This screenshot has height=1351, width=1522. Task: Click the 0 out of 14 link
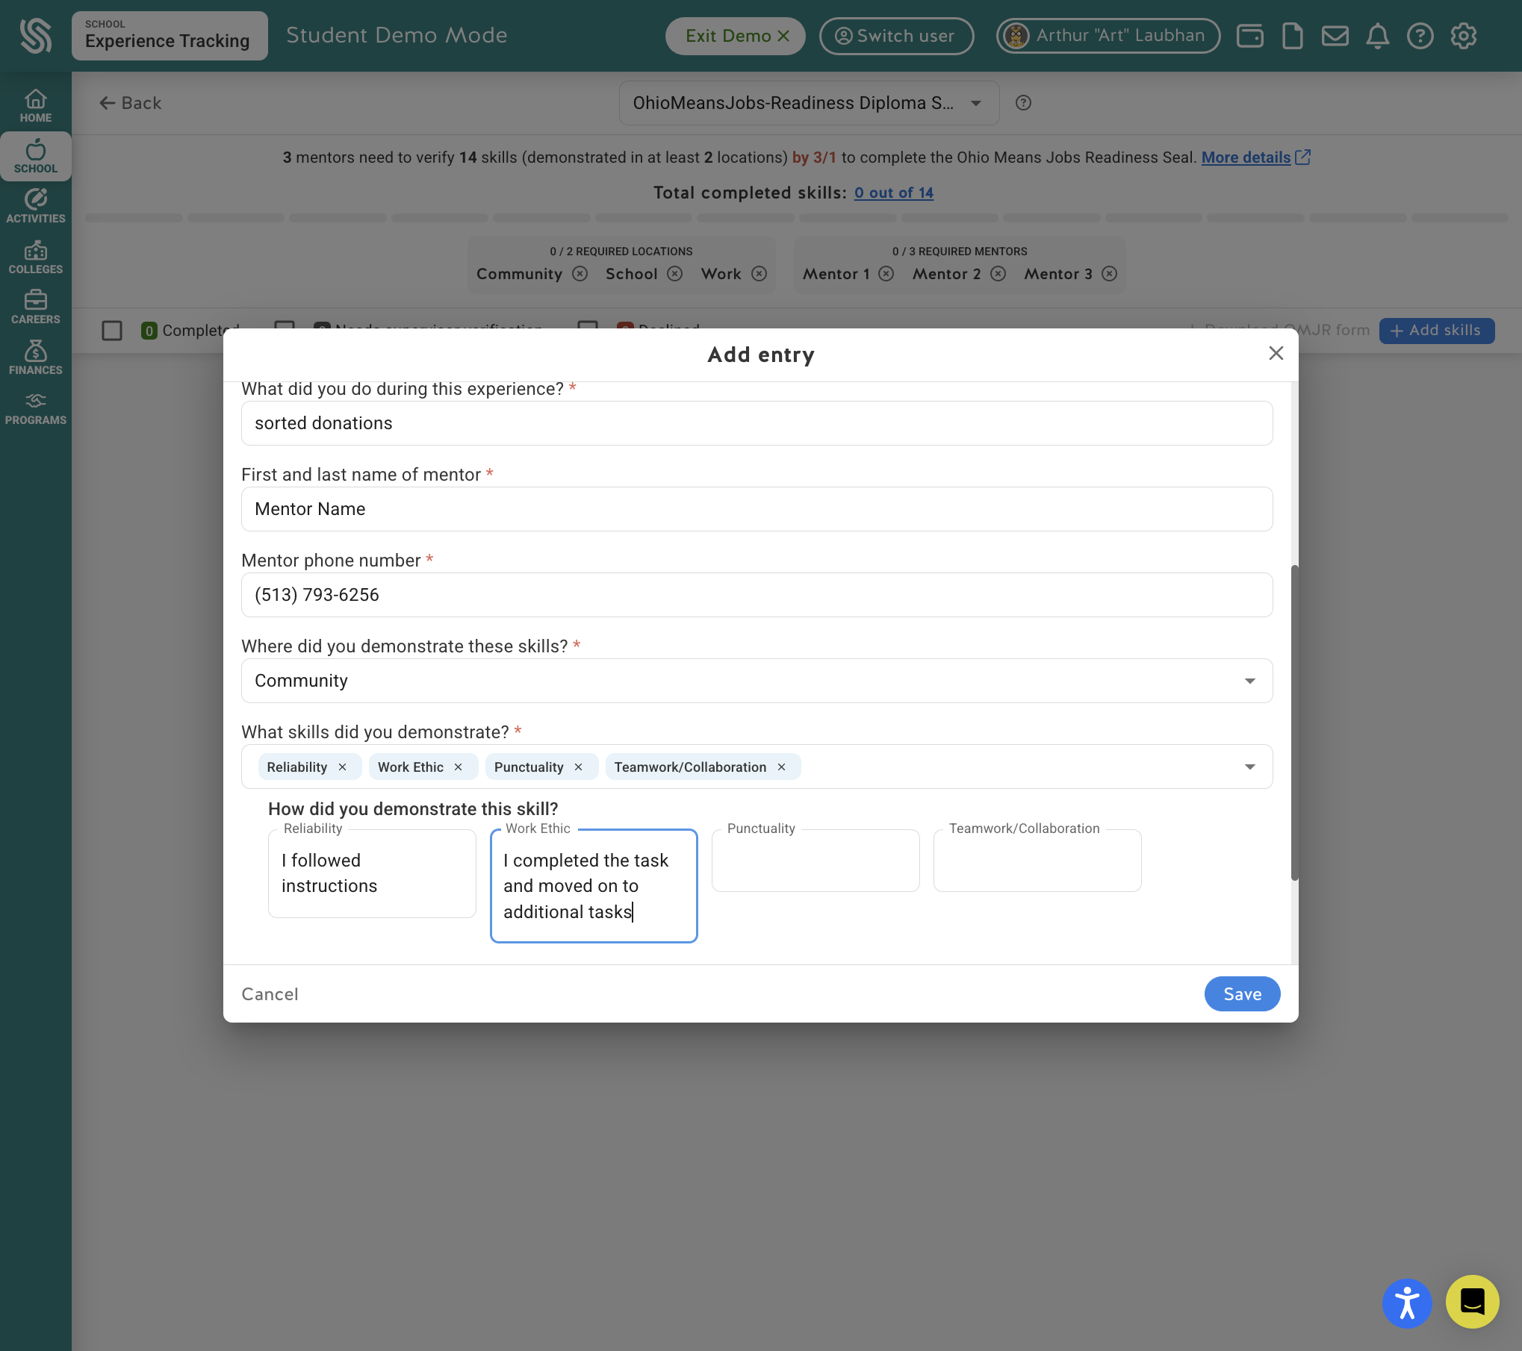point(894,193)
